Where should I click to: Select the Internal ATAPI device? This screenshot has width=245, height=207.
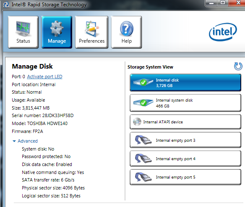click(x=185, y=122)
